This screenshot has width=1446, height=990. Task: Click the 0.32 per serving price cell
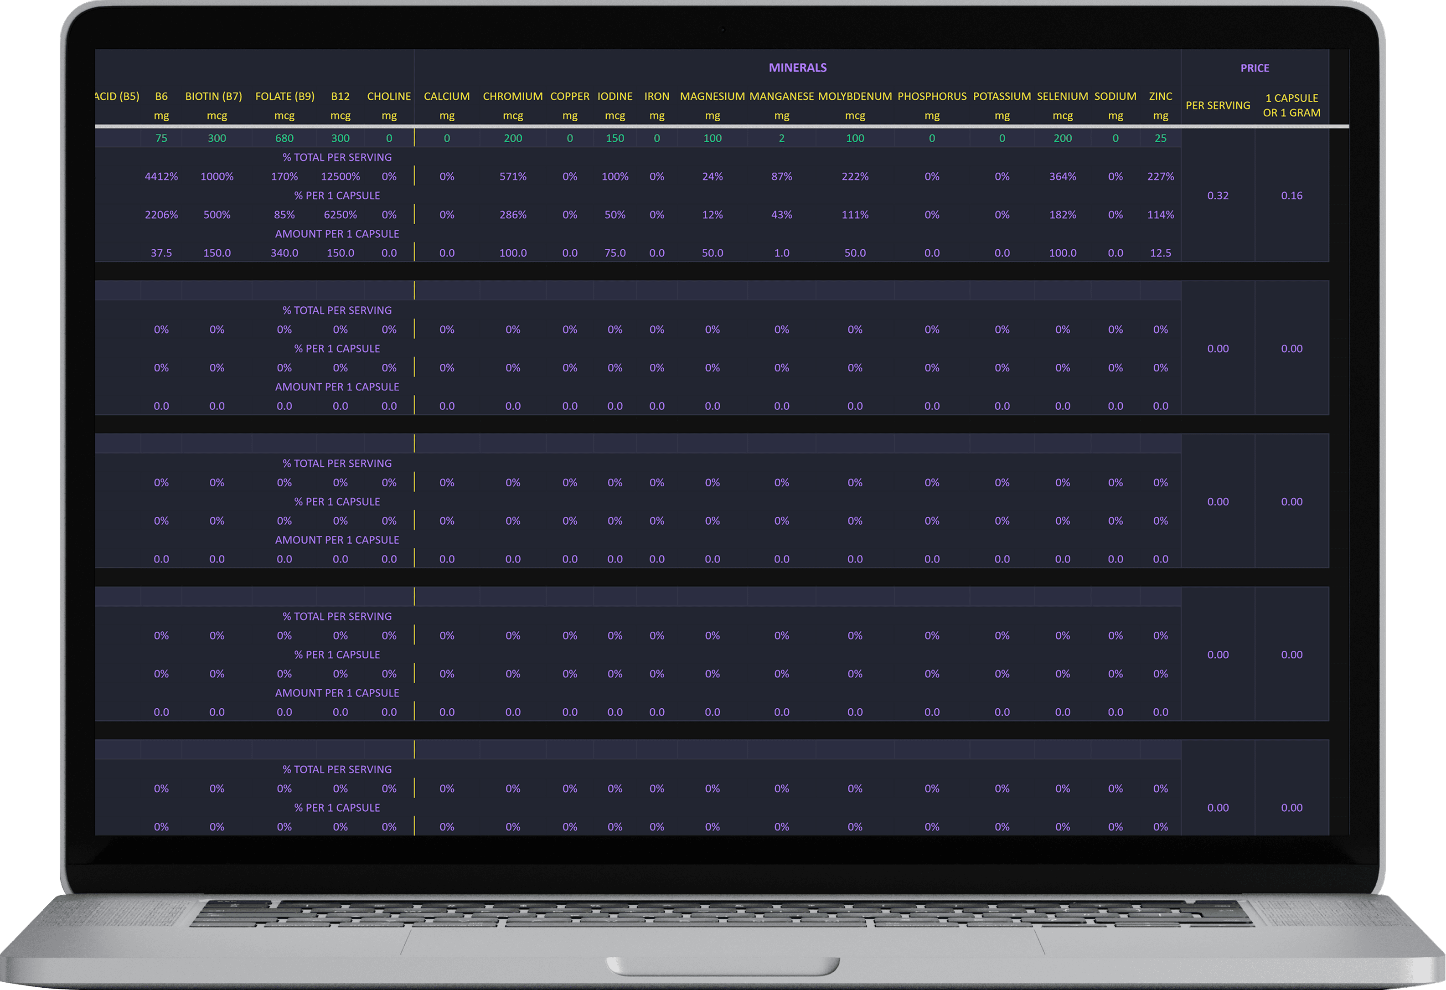1218,196
